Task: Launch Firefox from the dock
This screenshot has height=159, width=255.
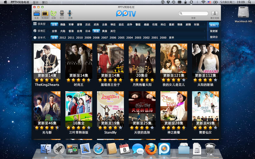Action: (151, 149)
